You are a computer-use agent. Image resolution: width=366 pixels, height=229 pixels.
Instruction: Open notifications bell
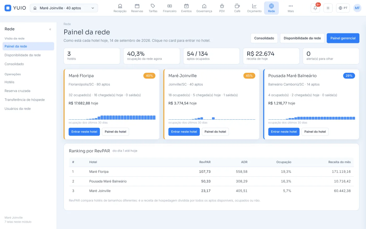click(315, 8)
